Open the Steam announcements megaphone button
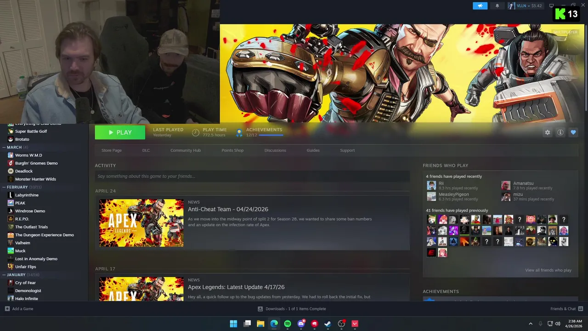This screenshot has width=588, height=331. pos(480,6)
